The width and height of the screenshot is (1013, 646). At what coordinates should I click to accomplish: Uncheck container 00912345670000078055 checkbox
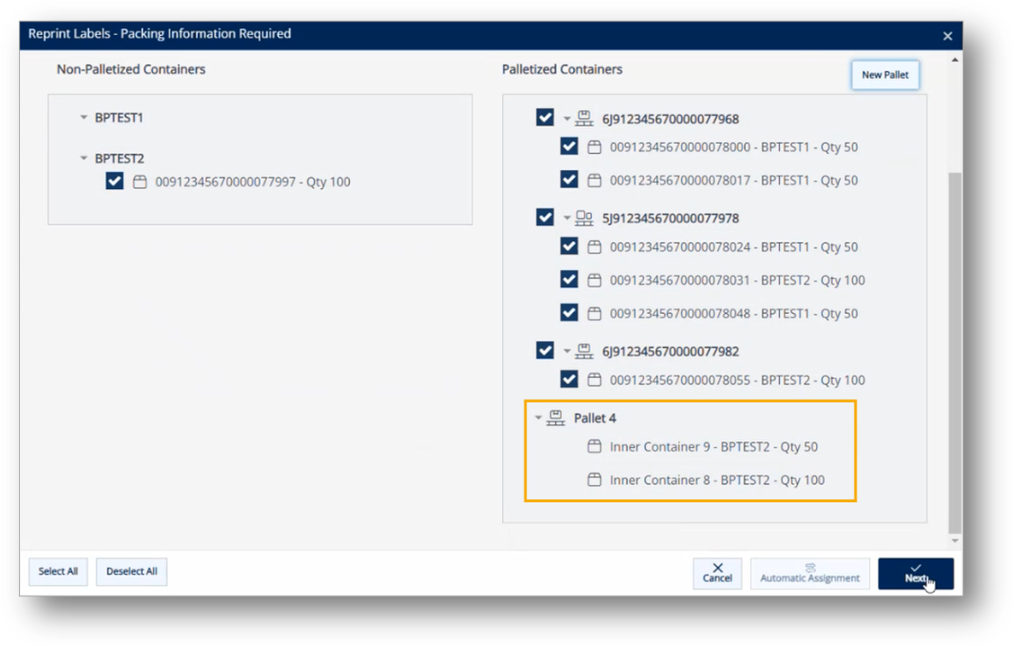[x=569, y=380]
